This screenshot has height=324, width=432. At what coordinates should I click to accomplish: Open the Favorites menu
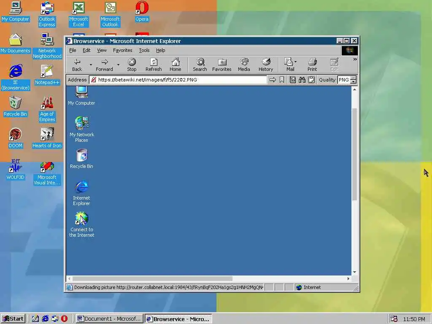tap(123, 51)
